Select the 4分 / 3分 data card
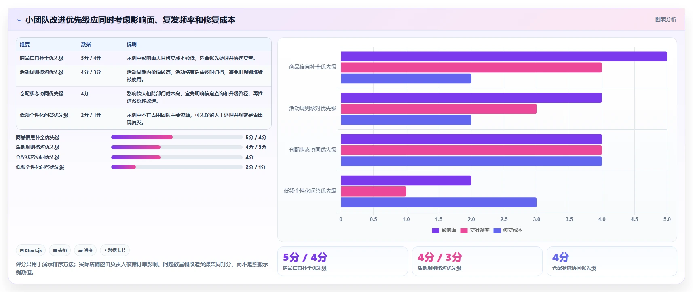This screenshot has height=292, width=693. click(x=477, y=261)
